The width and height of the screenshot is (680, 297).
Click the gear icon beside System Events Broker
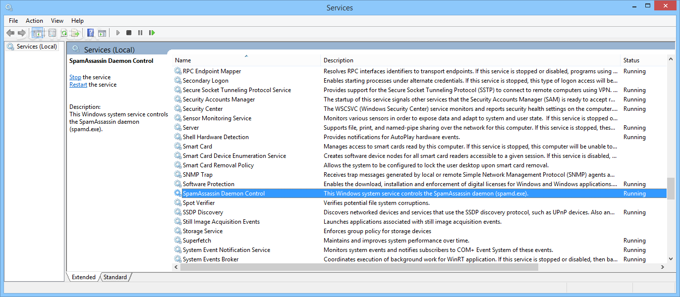coord(178,259)
